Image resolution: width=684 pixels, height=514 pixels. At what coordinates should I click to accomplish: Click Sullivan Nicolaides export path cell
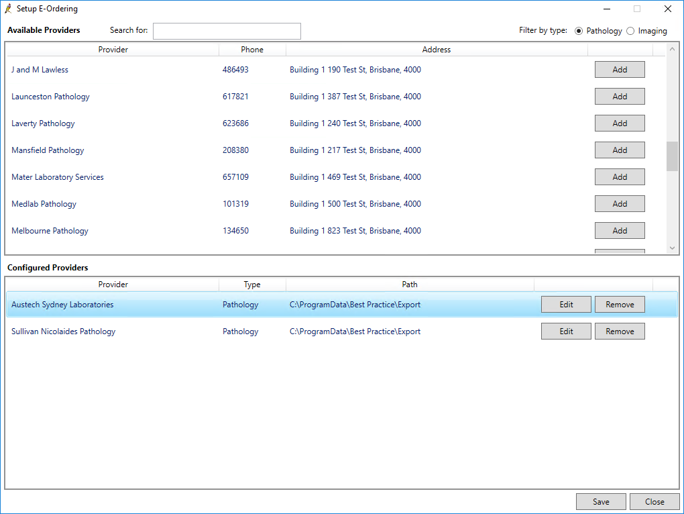click(355, 331)
